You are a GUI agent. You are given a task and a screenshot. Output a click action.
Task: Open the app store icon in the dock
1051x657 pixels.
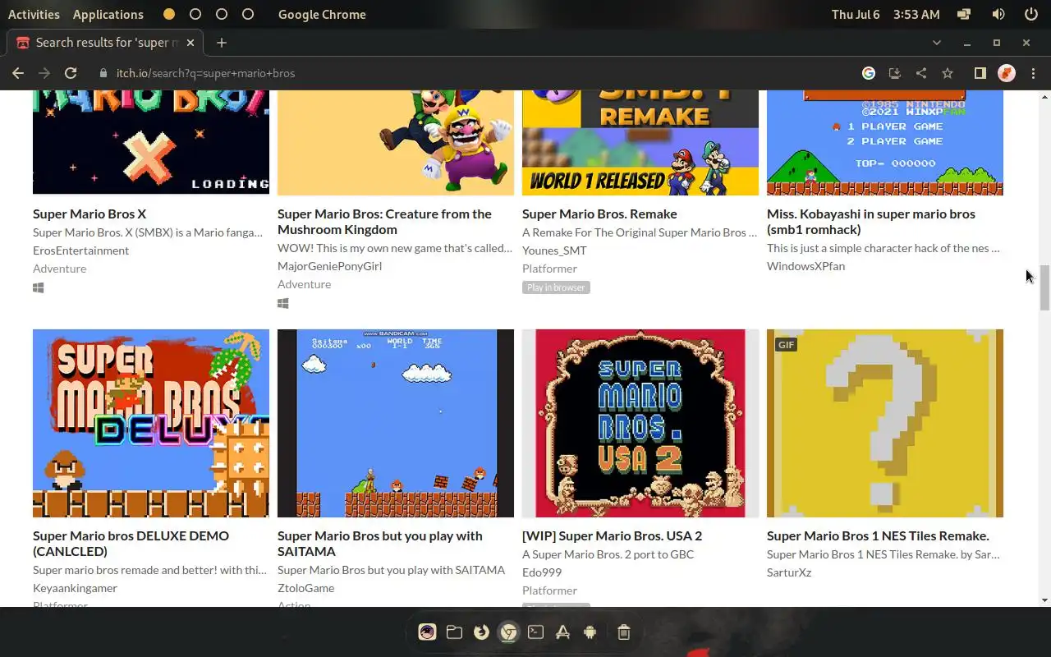(x=562, y=632)
